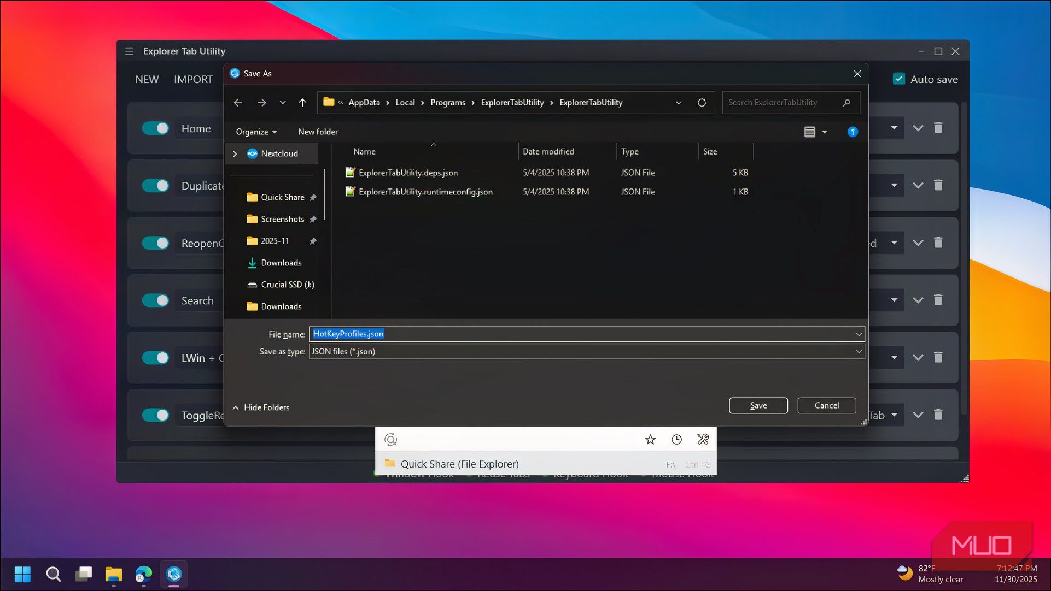Screen dimensions: 1051x591
Task: Open the Save as type dropdown
Action: [859, 352]
